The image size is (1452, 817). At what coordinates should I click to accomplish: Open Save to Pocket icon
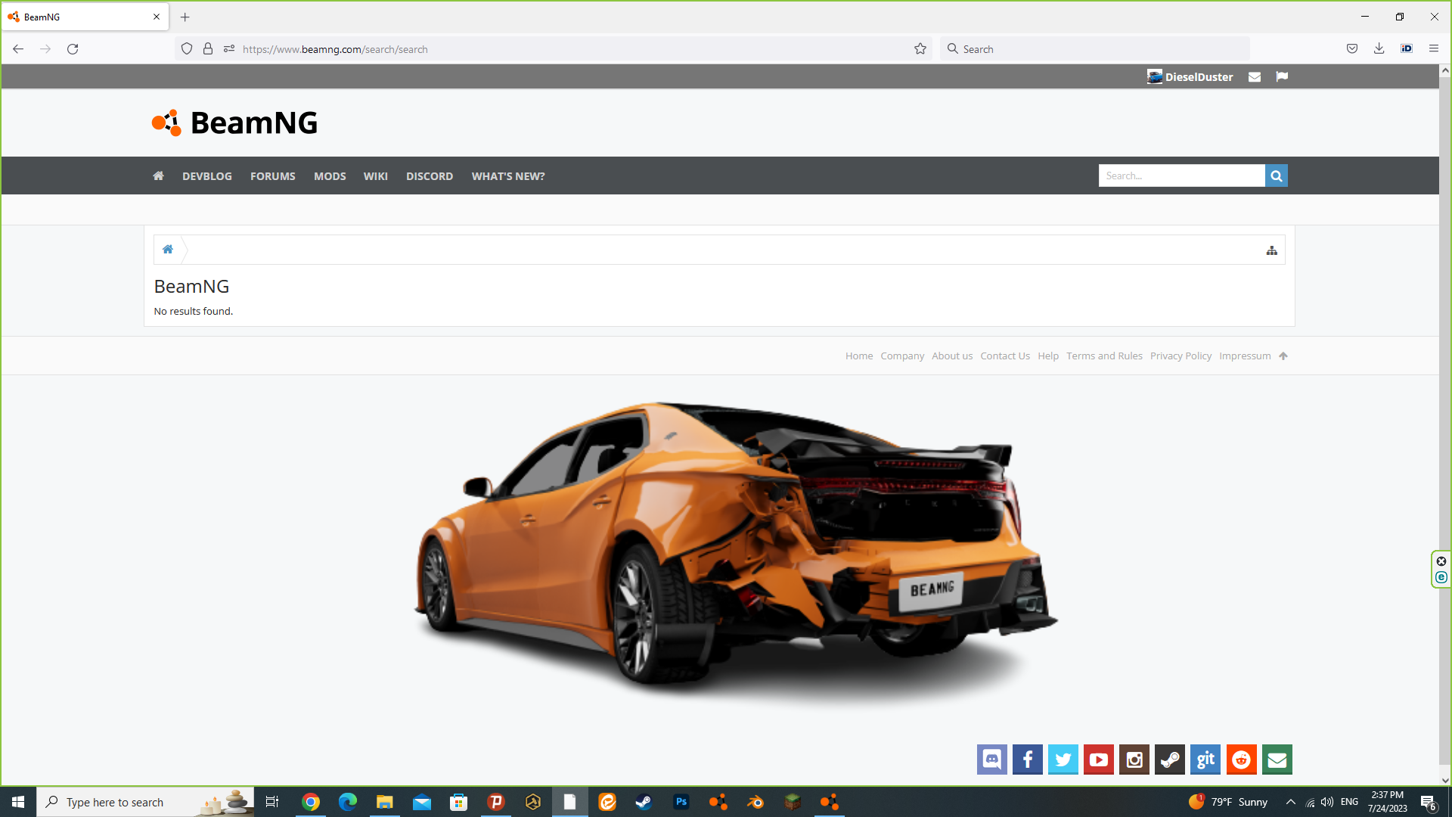point(1351,48)
